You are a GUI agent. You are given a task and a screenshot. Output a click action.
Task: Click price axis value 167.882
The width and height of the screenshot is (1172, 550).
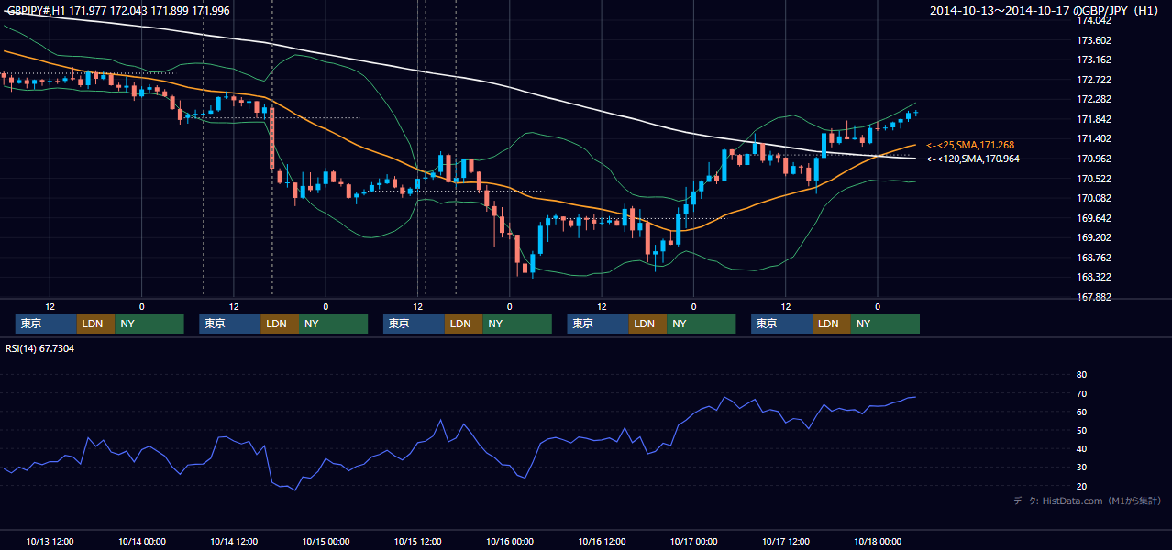tap(1094, 297)
